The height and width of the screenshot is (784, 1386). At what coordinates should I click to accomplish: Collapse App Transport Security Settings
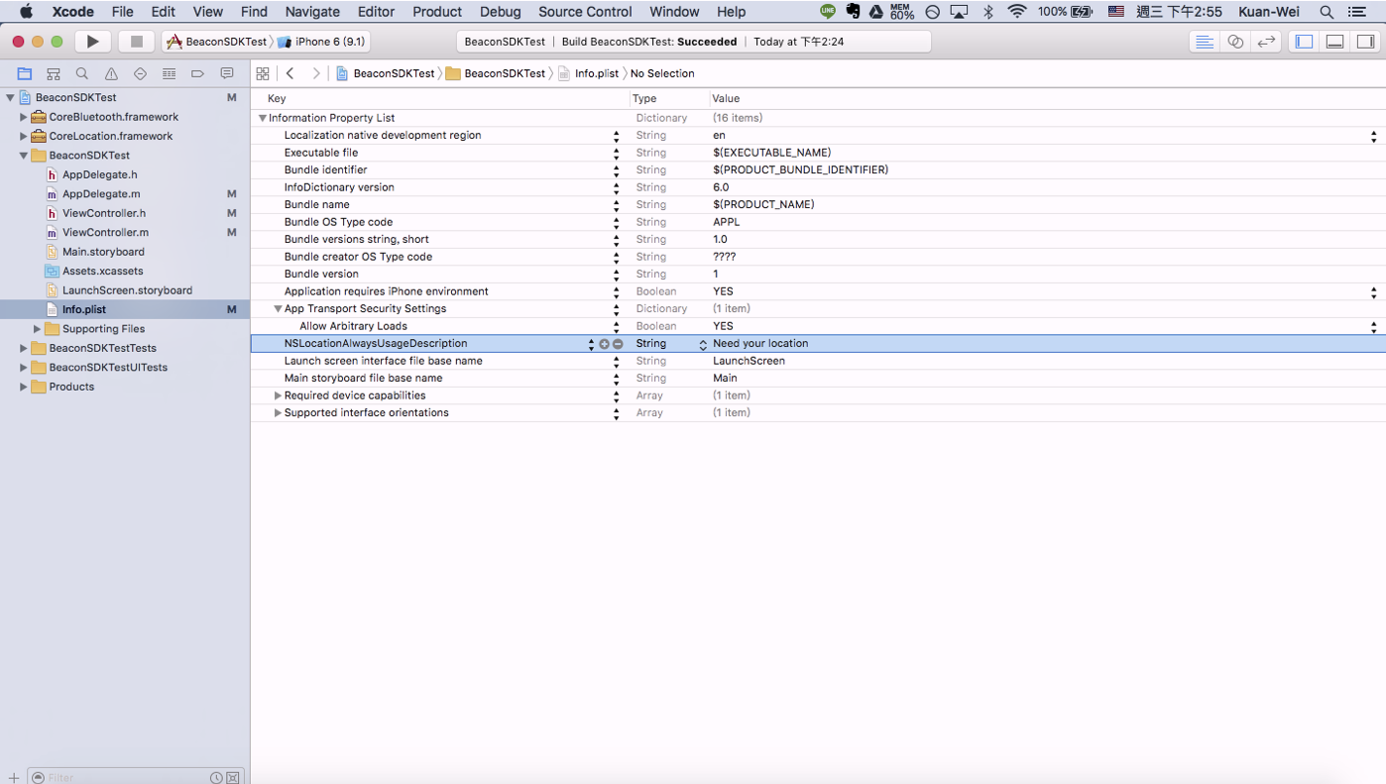click(x=278, y=309)
